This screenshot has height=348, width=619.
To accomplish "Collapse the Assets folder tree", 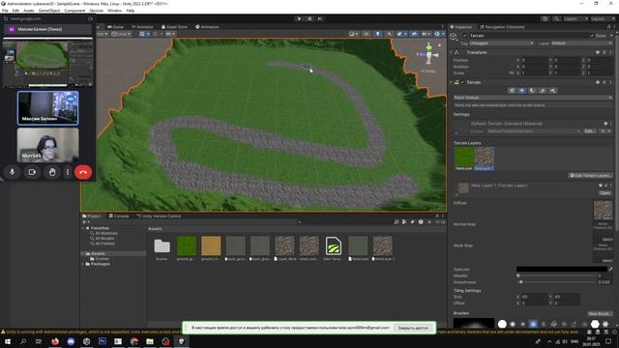I will coord(83,253).
